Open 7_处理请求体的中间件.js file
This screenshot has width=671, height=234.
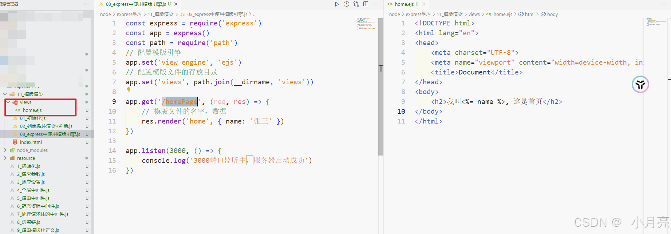pyautogui.click(x=43, y=214)
